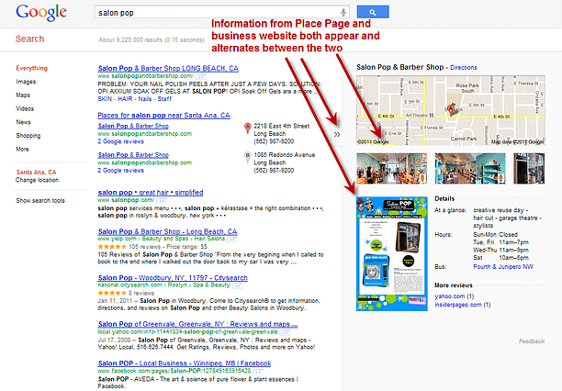Click the red map pin A beside 2218 East 4th Street

(x=247, y=128)
